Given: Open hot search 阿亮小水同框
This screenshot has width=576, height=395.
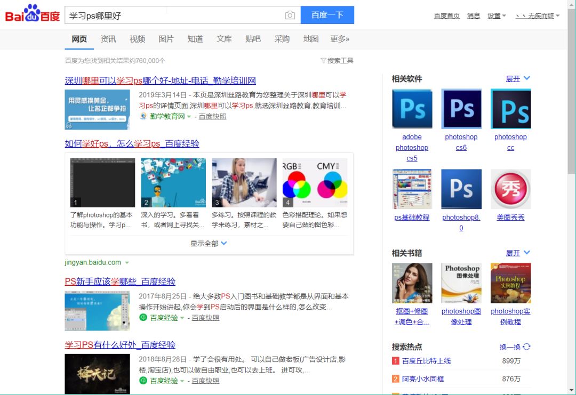Looking at the screenshot, I should click(423, 379).
